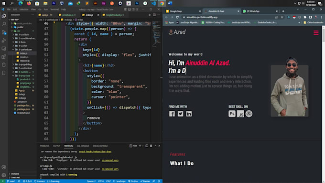Click the main branch indicator in status bar
The height and width of the screenshot is (183, 325).
click(x=11, y=181)
